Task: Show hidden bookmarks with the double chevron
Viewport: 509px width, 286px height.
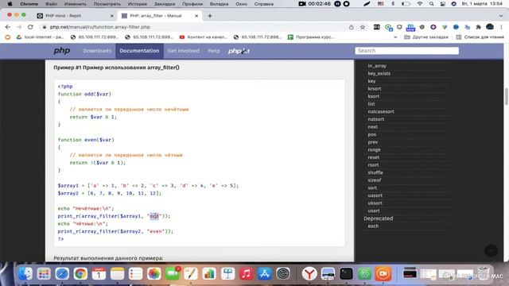Action: coord(395,37)
